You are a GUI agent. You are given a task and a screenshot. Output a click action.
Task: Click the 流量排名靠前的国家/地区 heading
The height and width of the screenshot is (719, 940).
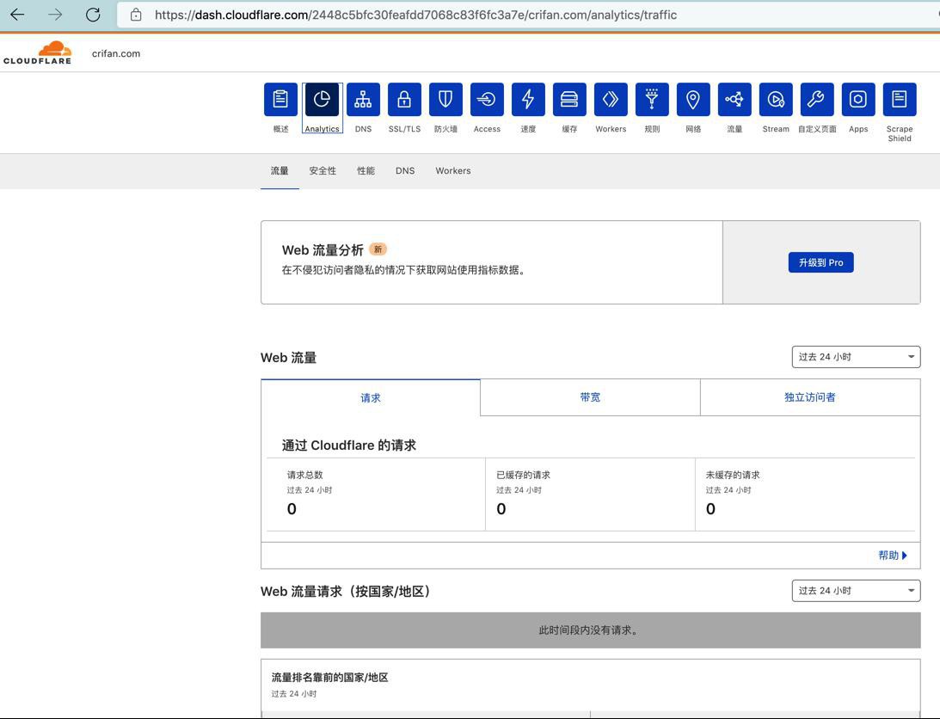pyautogui.click(x=329, y=678)
